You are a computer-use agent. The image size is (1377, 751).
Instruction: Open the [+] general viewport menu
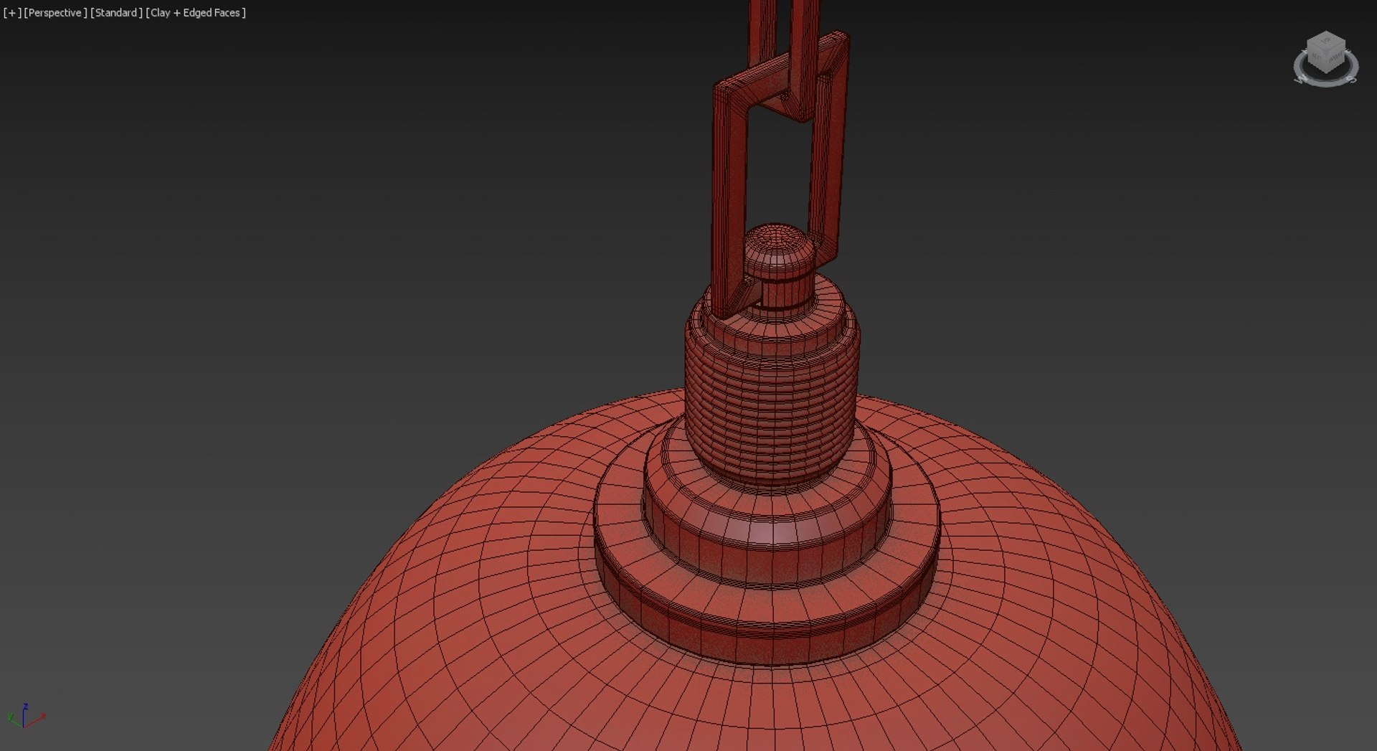(12, 13)
